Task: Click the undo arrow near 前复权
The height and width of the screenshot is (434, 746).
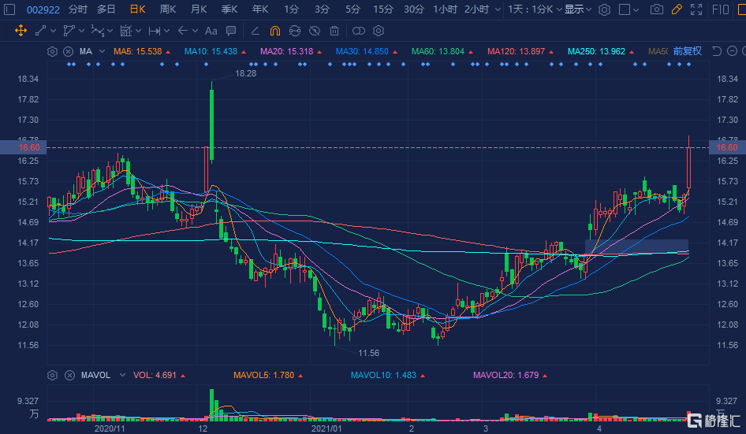Action: 717,51
